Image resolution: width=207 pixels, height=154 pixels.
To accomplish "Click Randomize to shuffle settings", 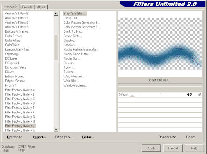I will 167,137.
